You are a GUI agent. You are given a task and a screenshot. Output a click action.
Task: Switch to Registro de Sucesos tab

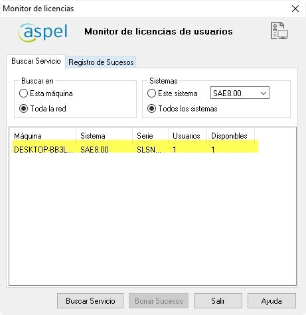101,62
